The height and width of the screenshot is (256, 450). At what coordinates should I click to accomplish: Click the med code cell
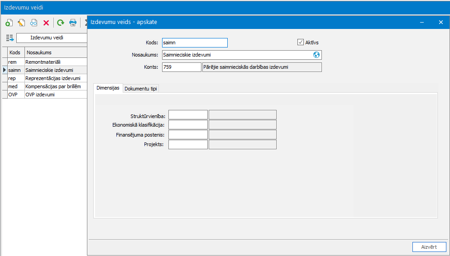16,86
